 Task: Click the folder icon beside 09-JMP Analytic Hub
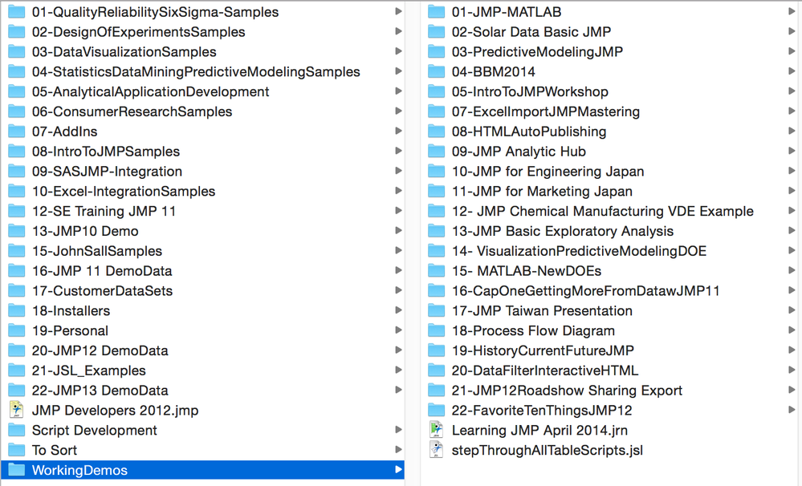436,152
